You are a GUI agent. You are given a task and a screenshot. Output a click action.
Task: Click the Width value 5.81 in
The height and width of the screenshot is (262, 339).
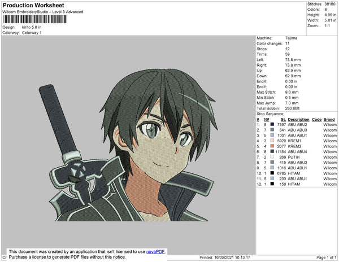331,20
